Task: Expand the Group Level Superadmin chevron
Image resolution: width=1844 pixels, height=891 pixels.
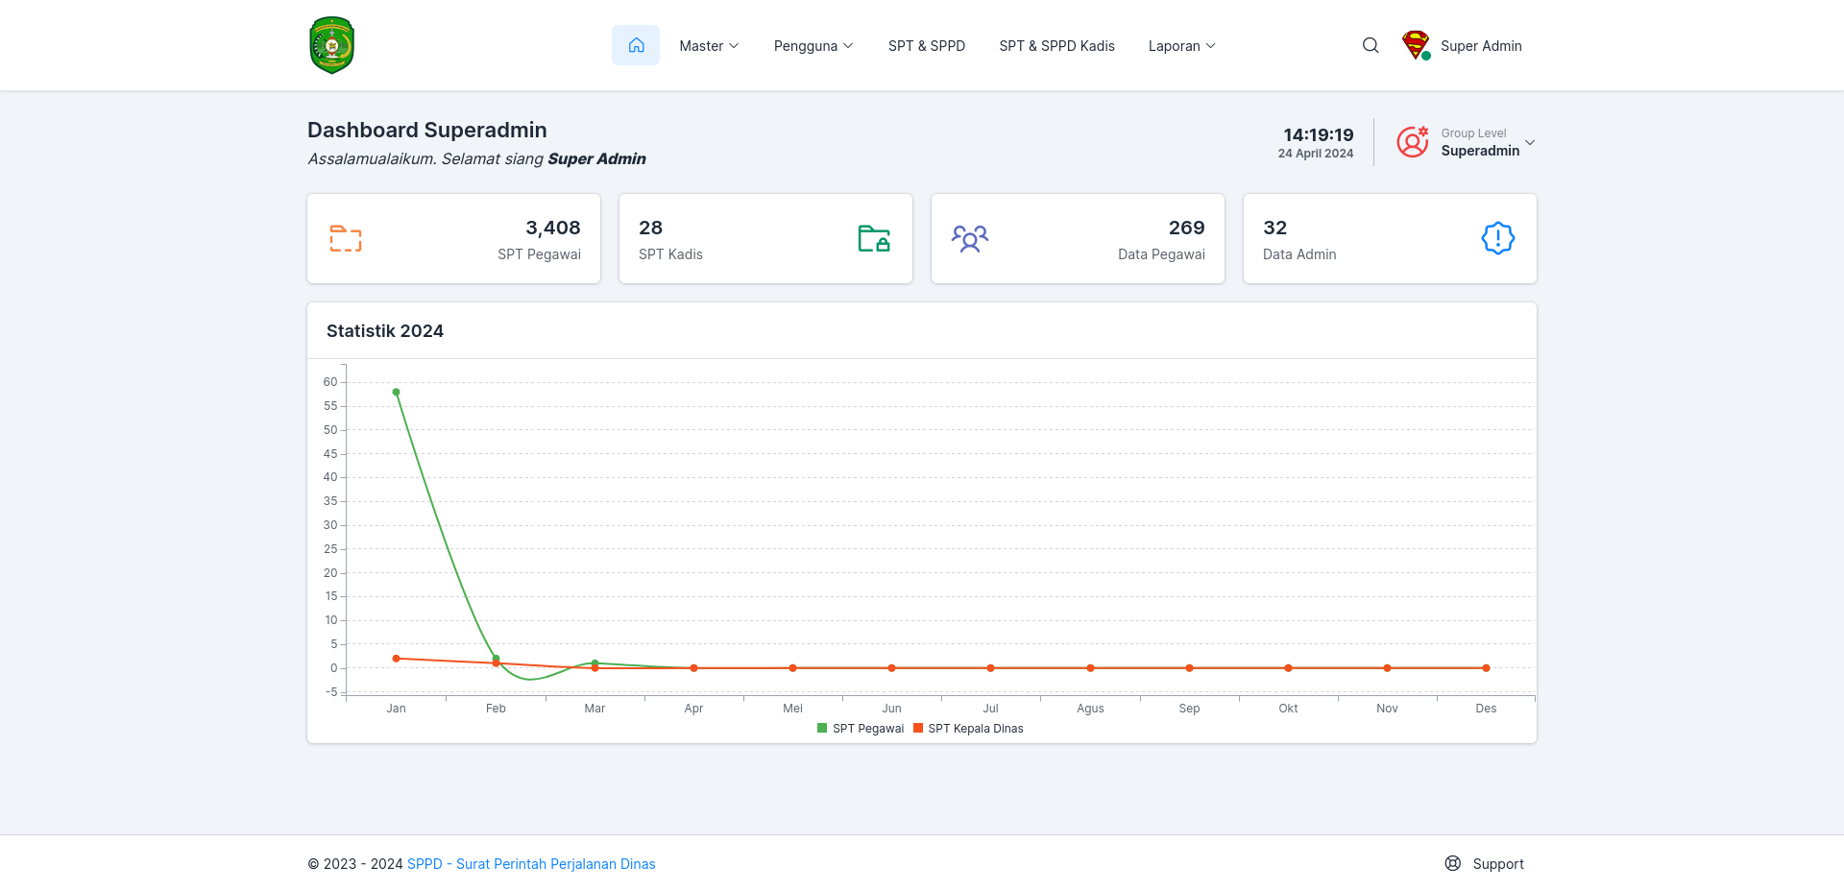Action: [1530, 142]
